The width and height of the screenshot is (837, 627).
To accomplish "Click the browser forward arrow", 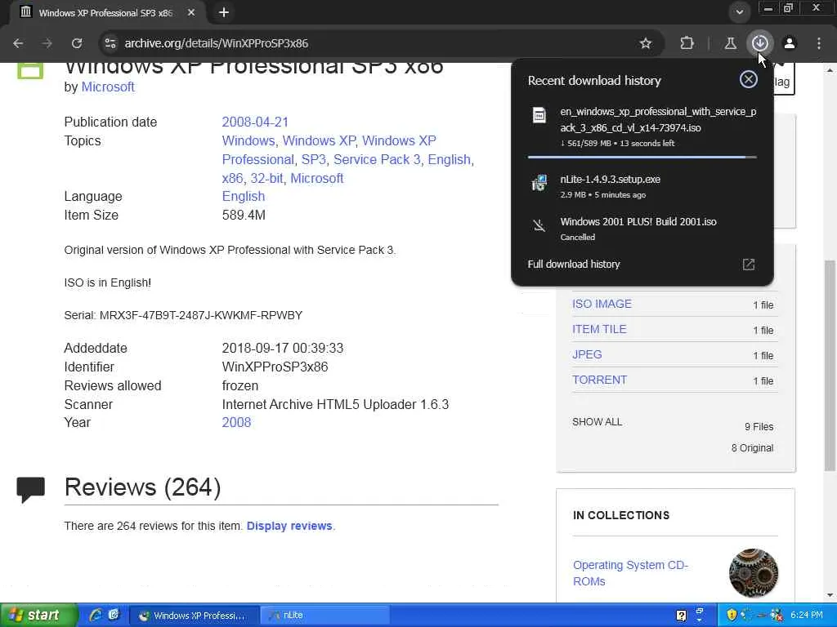I will [x=47, y=43].
